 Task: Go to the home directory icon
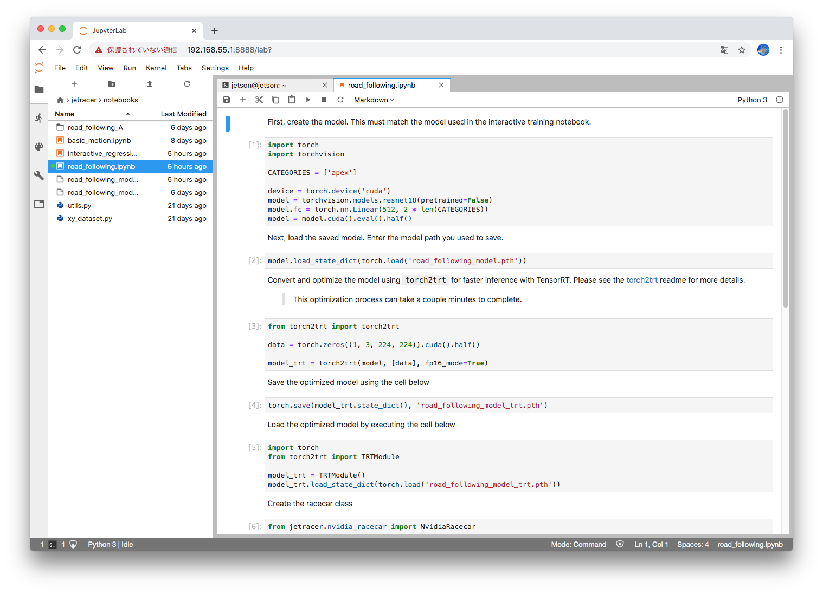(x=60, y=100)
